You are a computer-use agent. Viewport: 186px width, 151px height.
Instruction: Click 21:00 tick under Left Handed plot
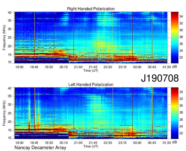(x=78, y=143)
